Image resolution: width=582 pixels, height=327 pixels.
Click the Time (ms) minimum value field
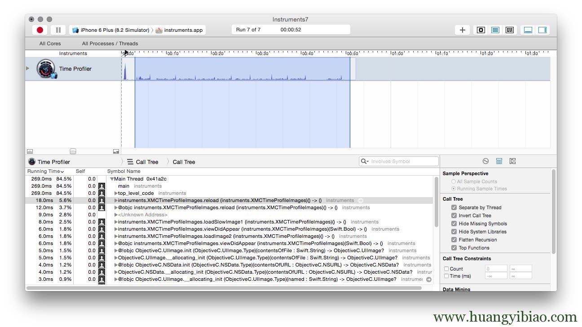496,276
